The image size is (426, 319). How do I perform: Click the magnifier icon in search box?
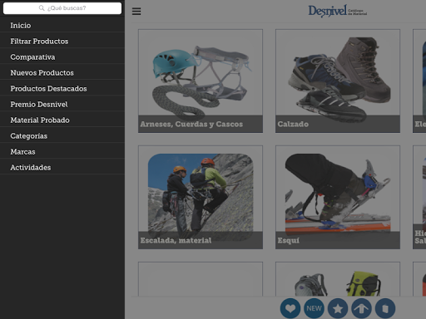coord(42,8)
